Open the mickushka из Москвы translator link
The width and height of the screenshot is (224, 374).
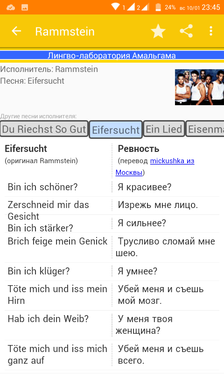tap(155, 166)
